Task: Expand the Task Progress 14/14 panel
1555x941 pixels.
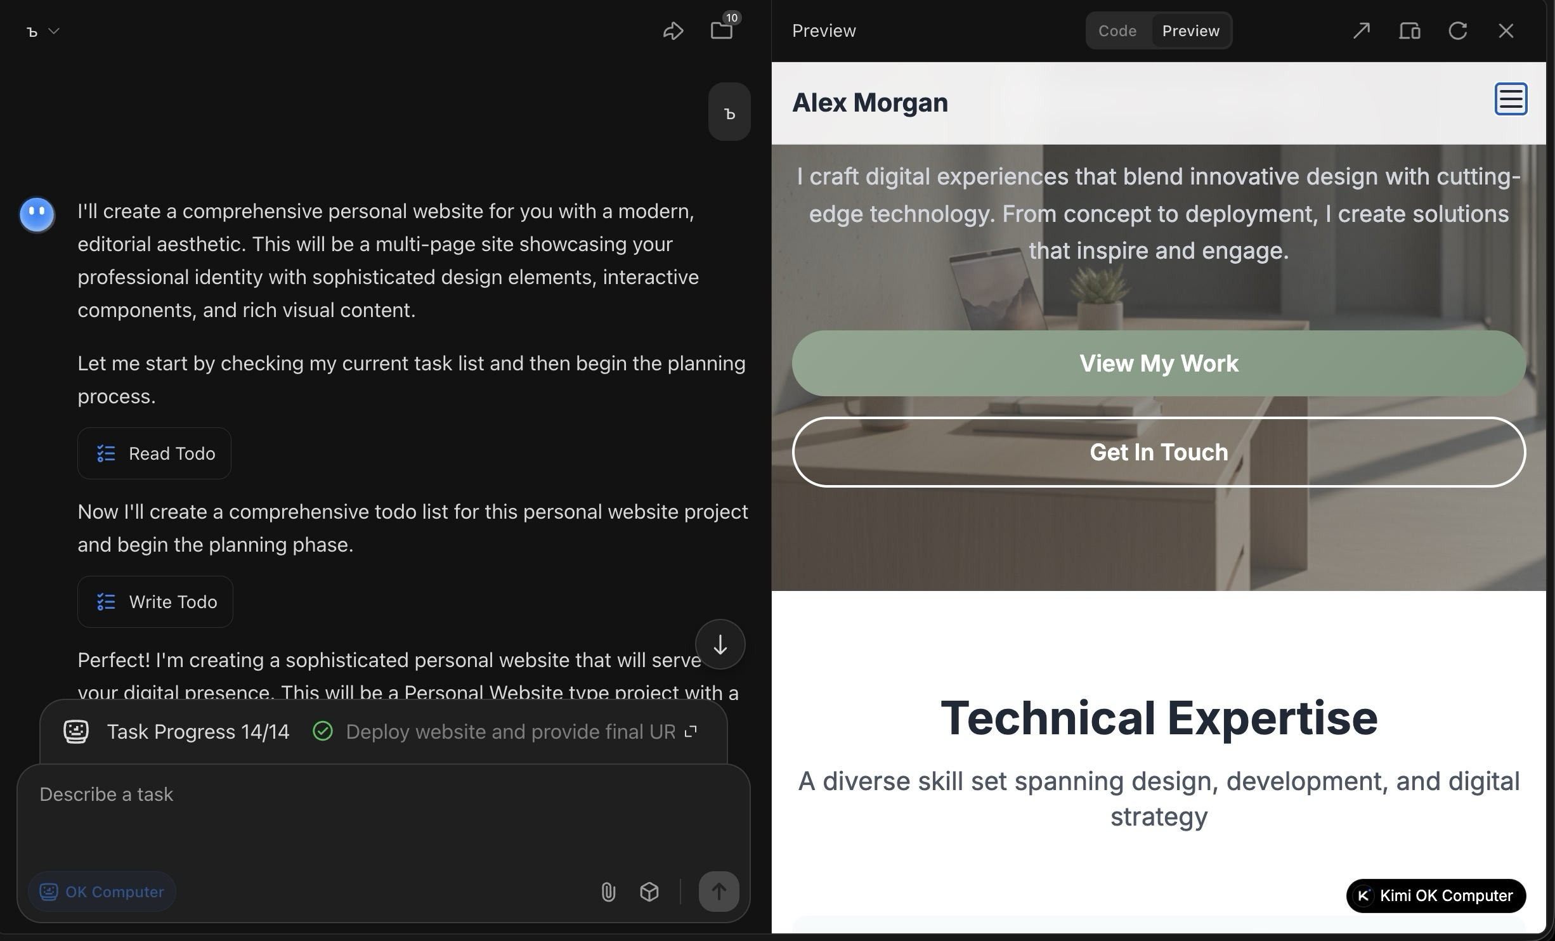Action: click(691, 732)
